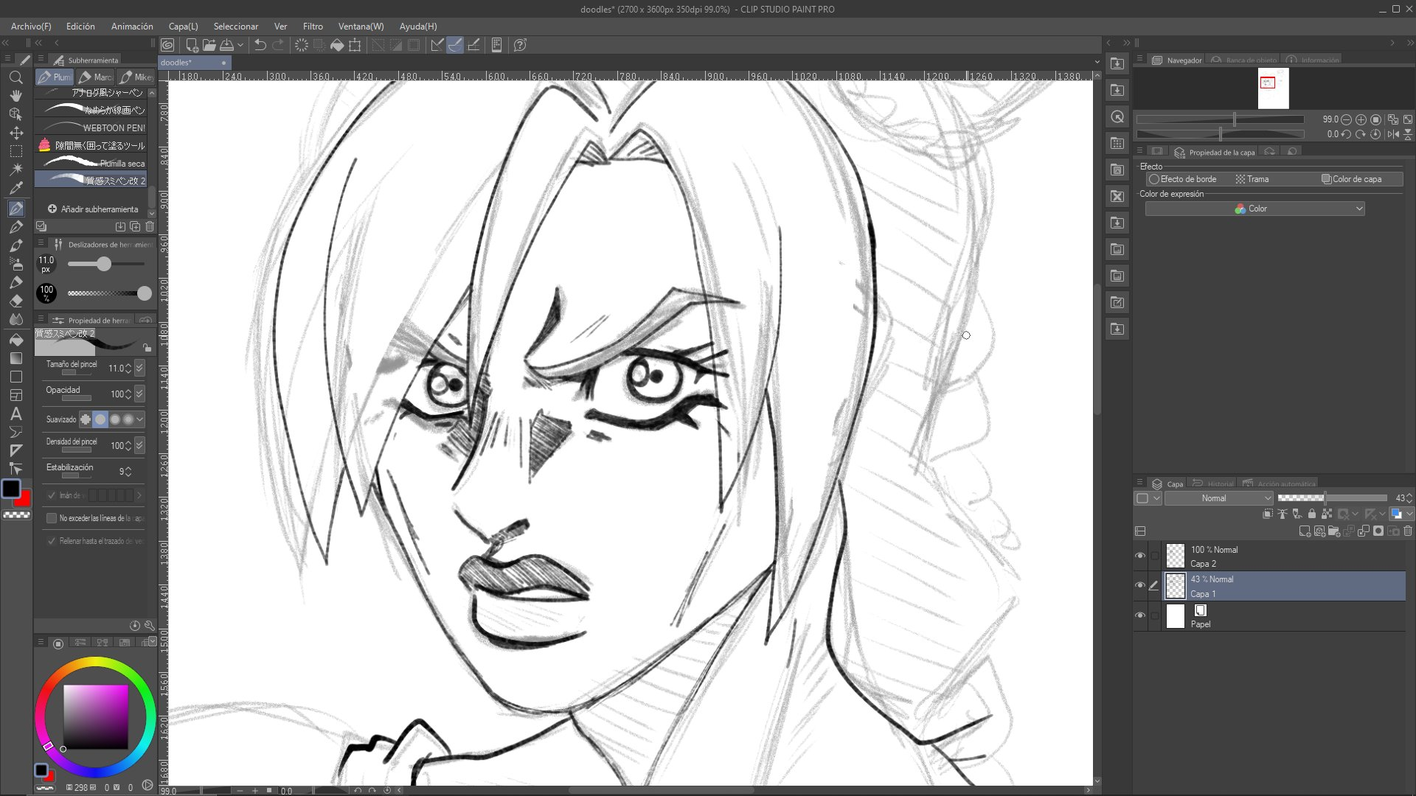Open the Filtro menu
The width and height of the screenshot is (1416, 796).
[x=313, y=27]
